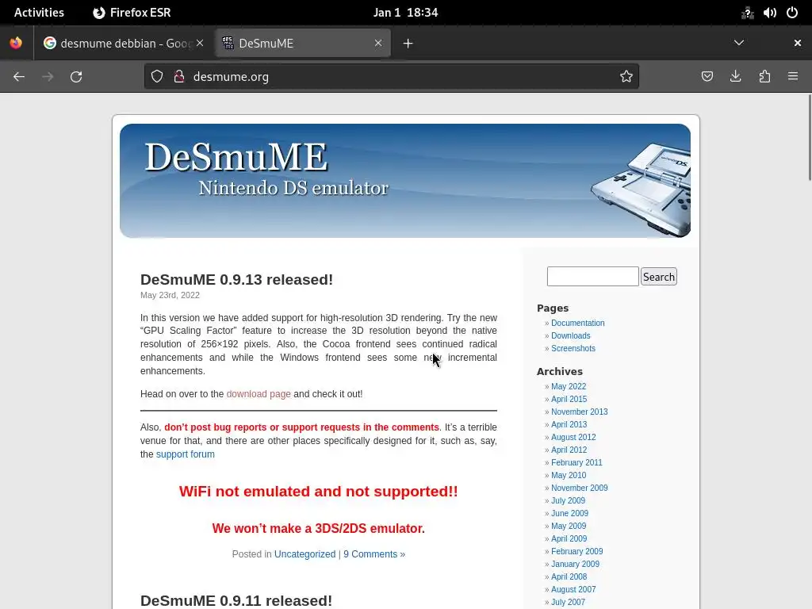Open February 2011 archive
The height and width of the screenshot is (609, 812).
(x=576, y=462)
